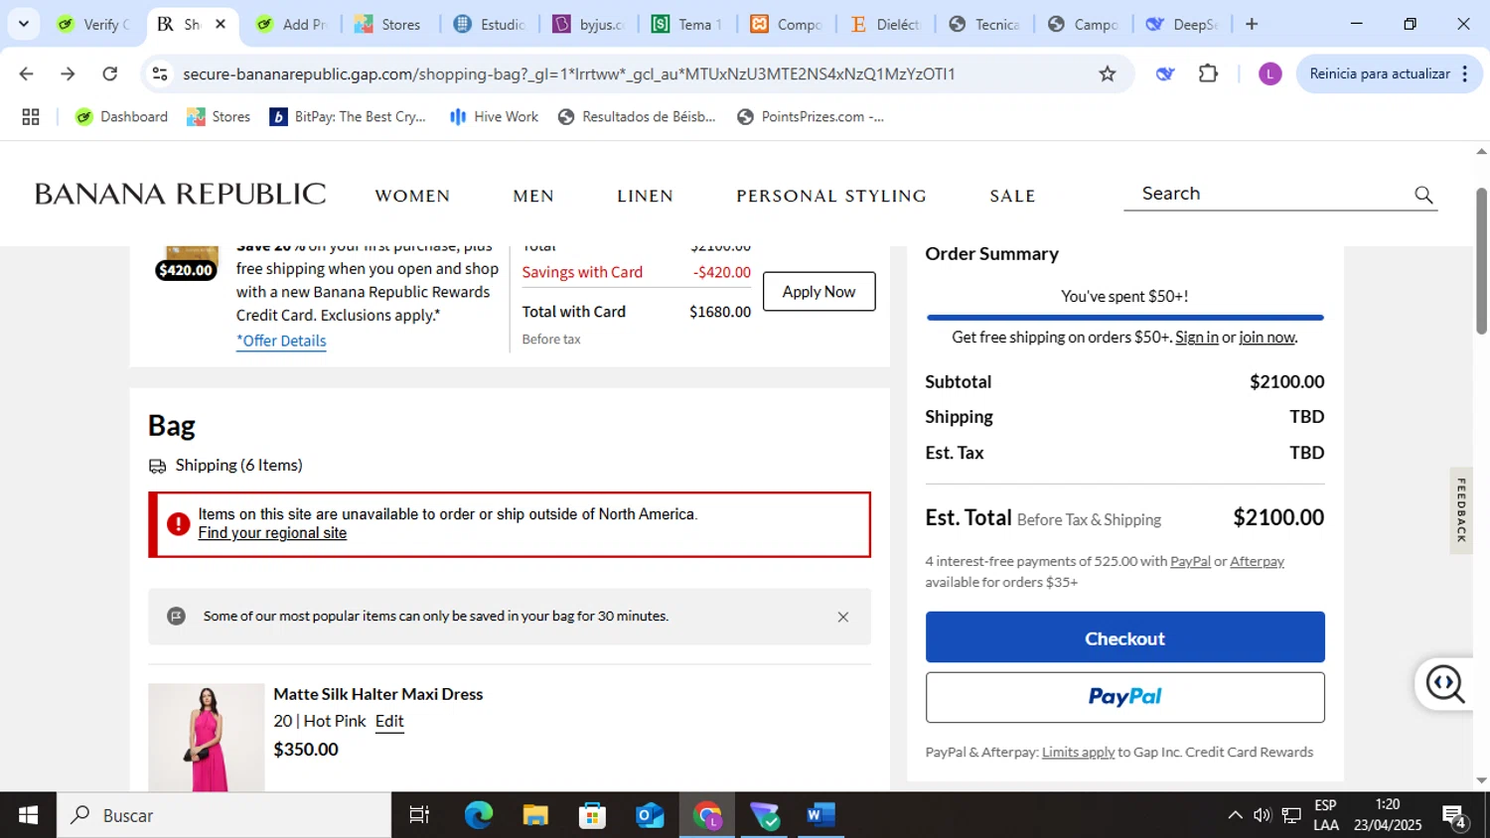Viewport: 1490px width, 838px height.
Task: Open the browser extensions puzzle icon
Action: 1208,73
